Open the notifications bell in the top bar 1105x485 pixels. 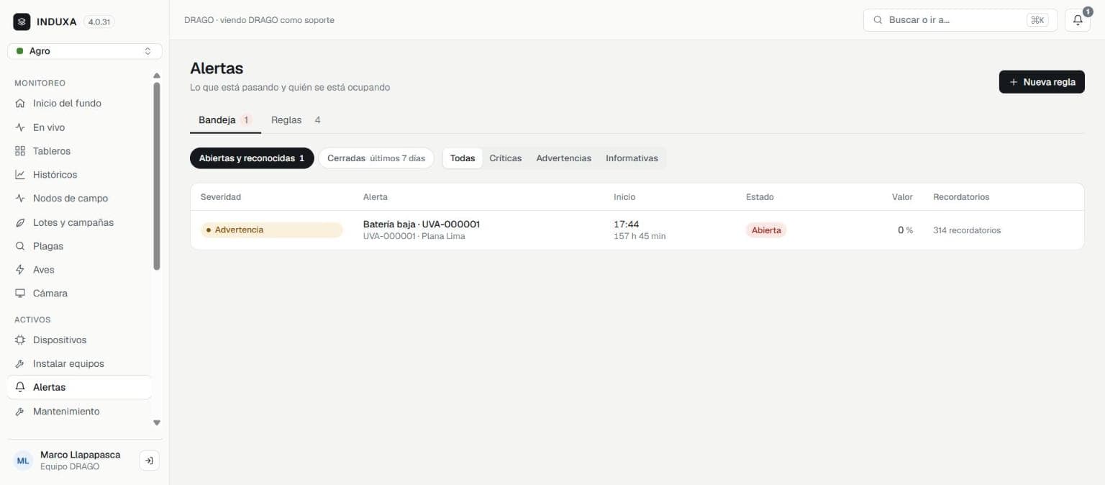(1077, 20)
